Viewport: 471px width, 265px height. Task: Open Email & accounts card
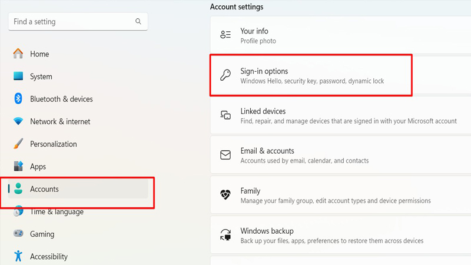[x=341, y=155]
